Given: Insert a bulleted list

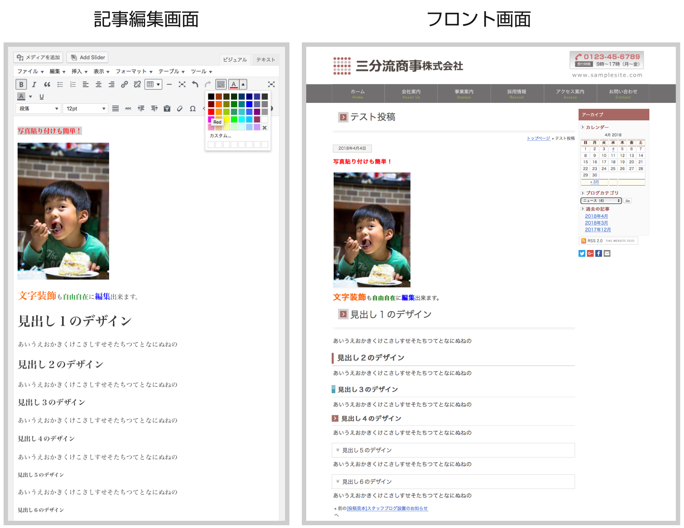Looking at the screenshot, I should pyautogui.click(x=60, y=84).
